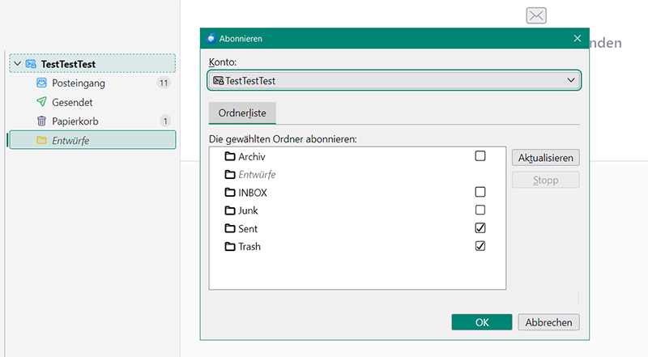Uncheck the Sent folder checkbox
Screen dimensions: 648x357
(480, 228)
